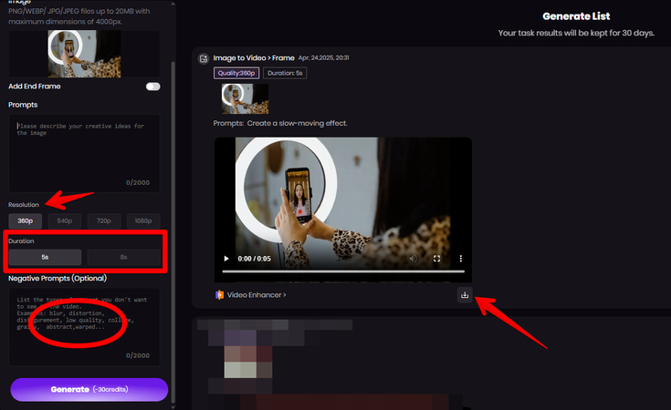
Task: Click the 'Generate List' heading
Action: pyautogui.click(x=576, y=16)
